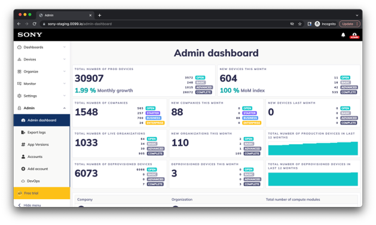
Task: Click the Free trial button
Action: point(42,193)
